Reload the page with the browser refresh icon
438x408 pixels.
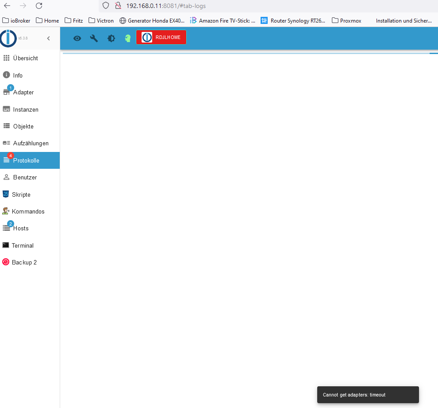coord(39,6)
